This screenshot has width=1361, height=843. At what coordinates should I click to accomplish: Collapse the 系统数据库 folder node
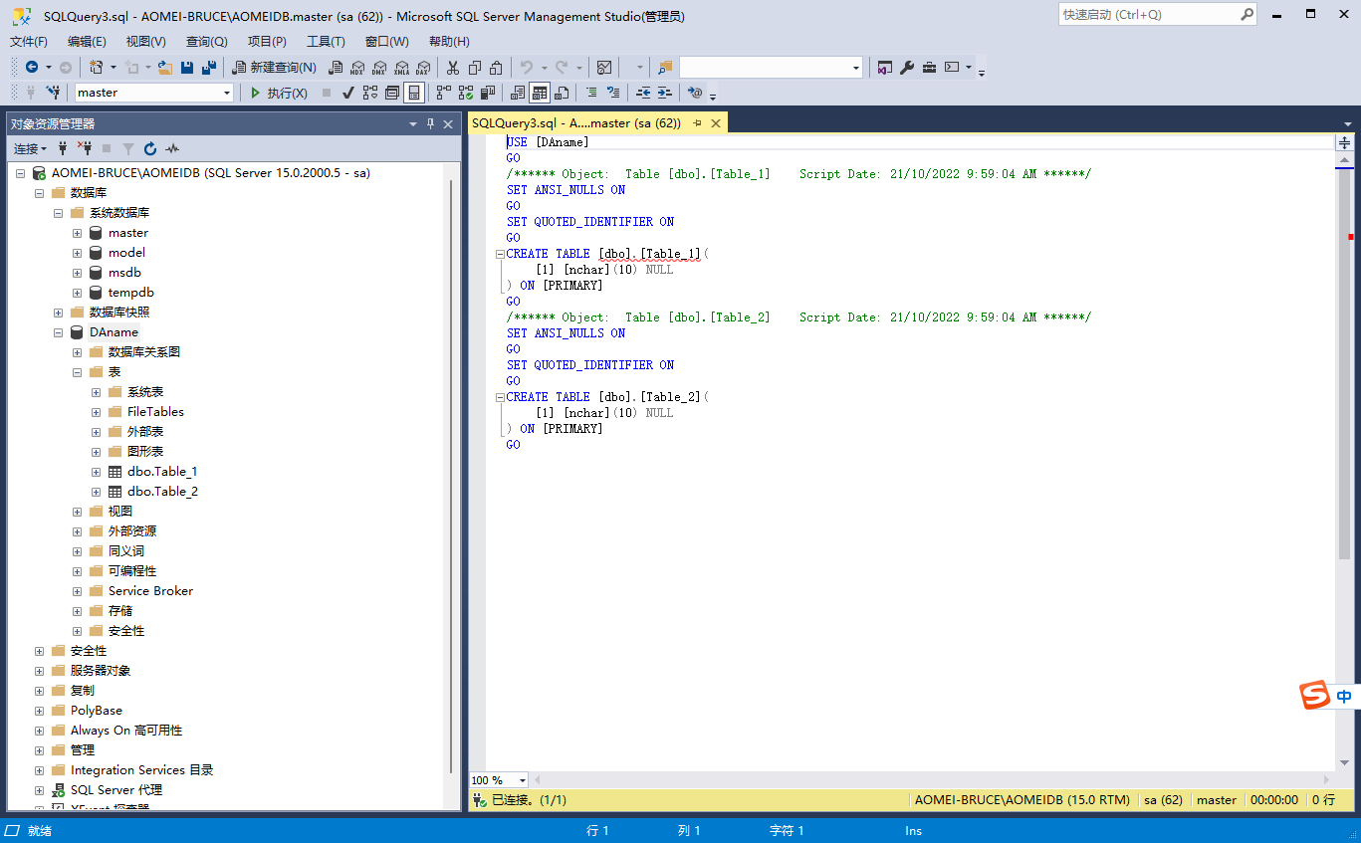[x=58, y=213]
